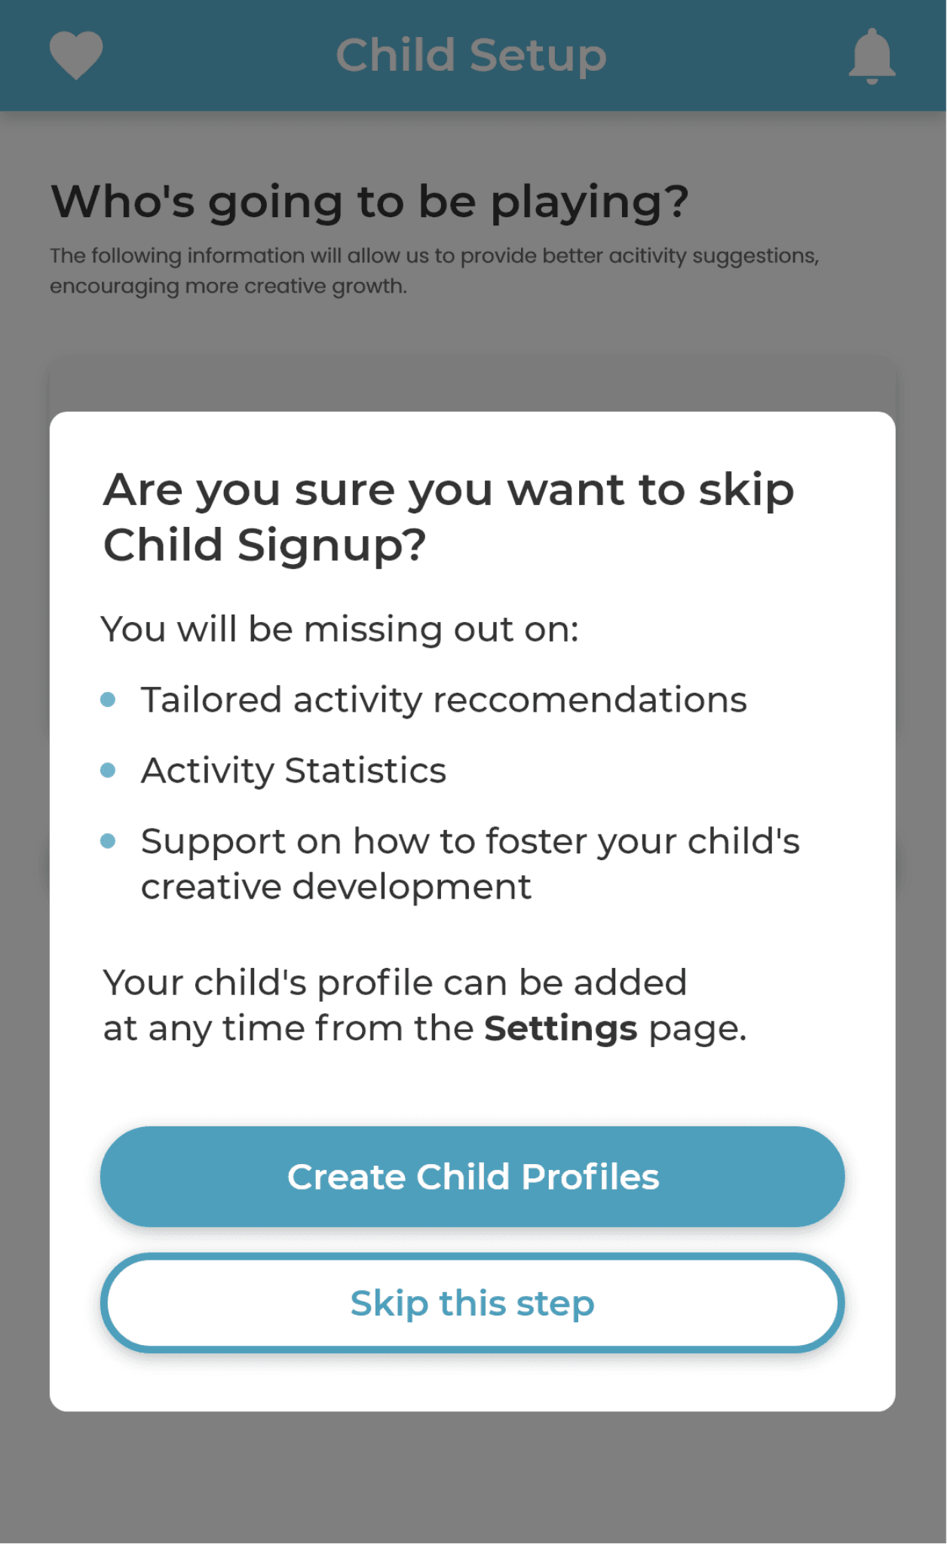
Task: Click the activity suggestions description paragraph
Action: point(434,271)
